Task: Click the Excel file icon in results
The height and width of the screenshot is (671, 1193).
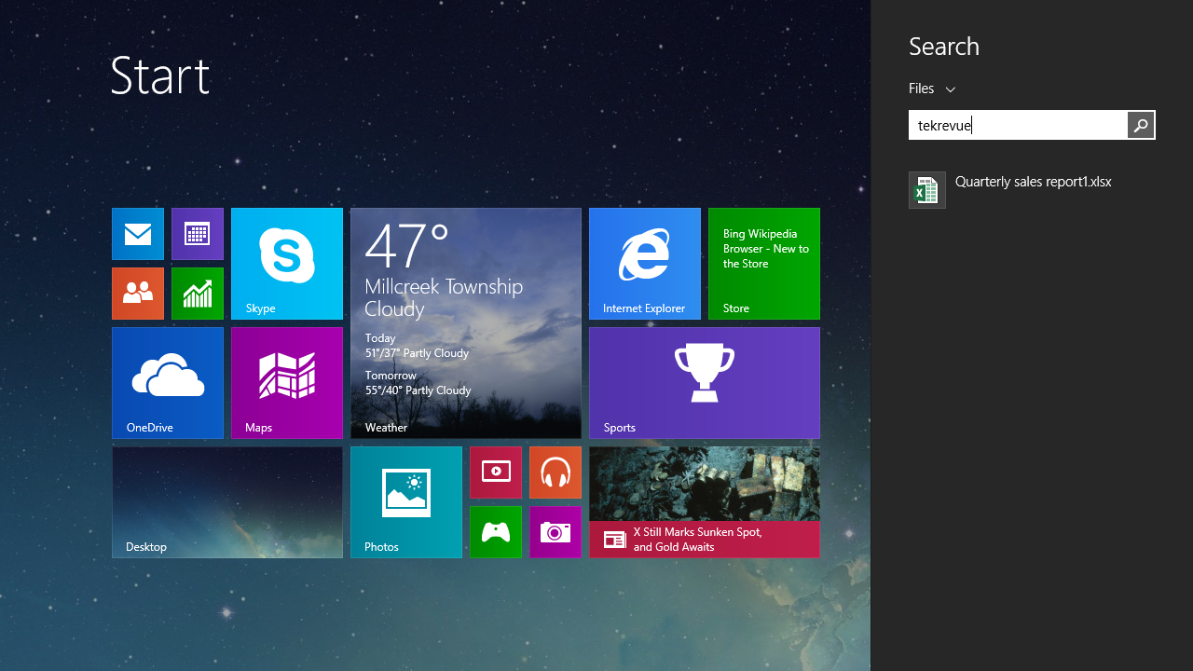Action: (x=927, y=190)
